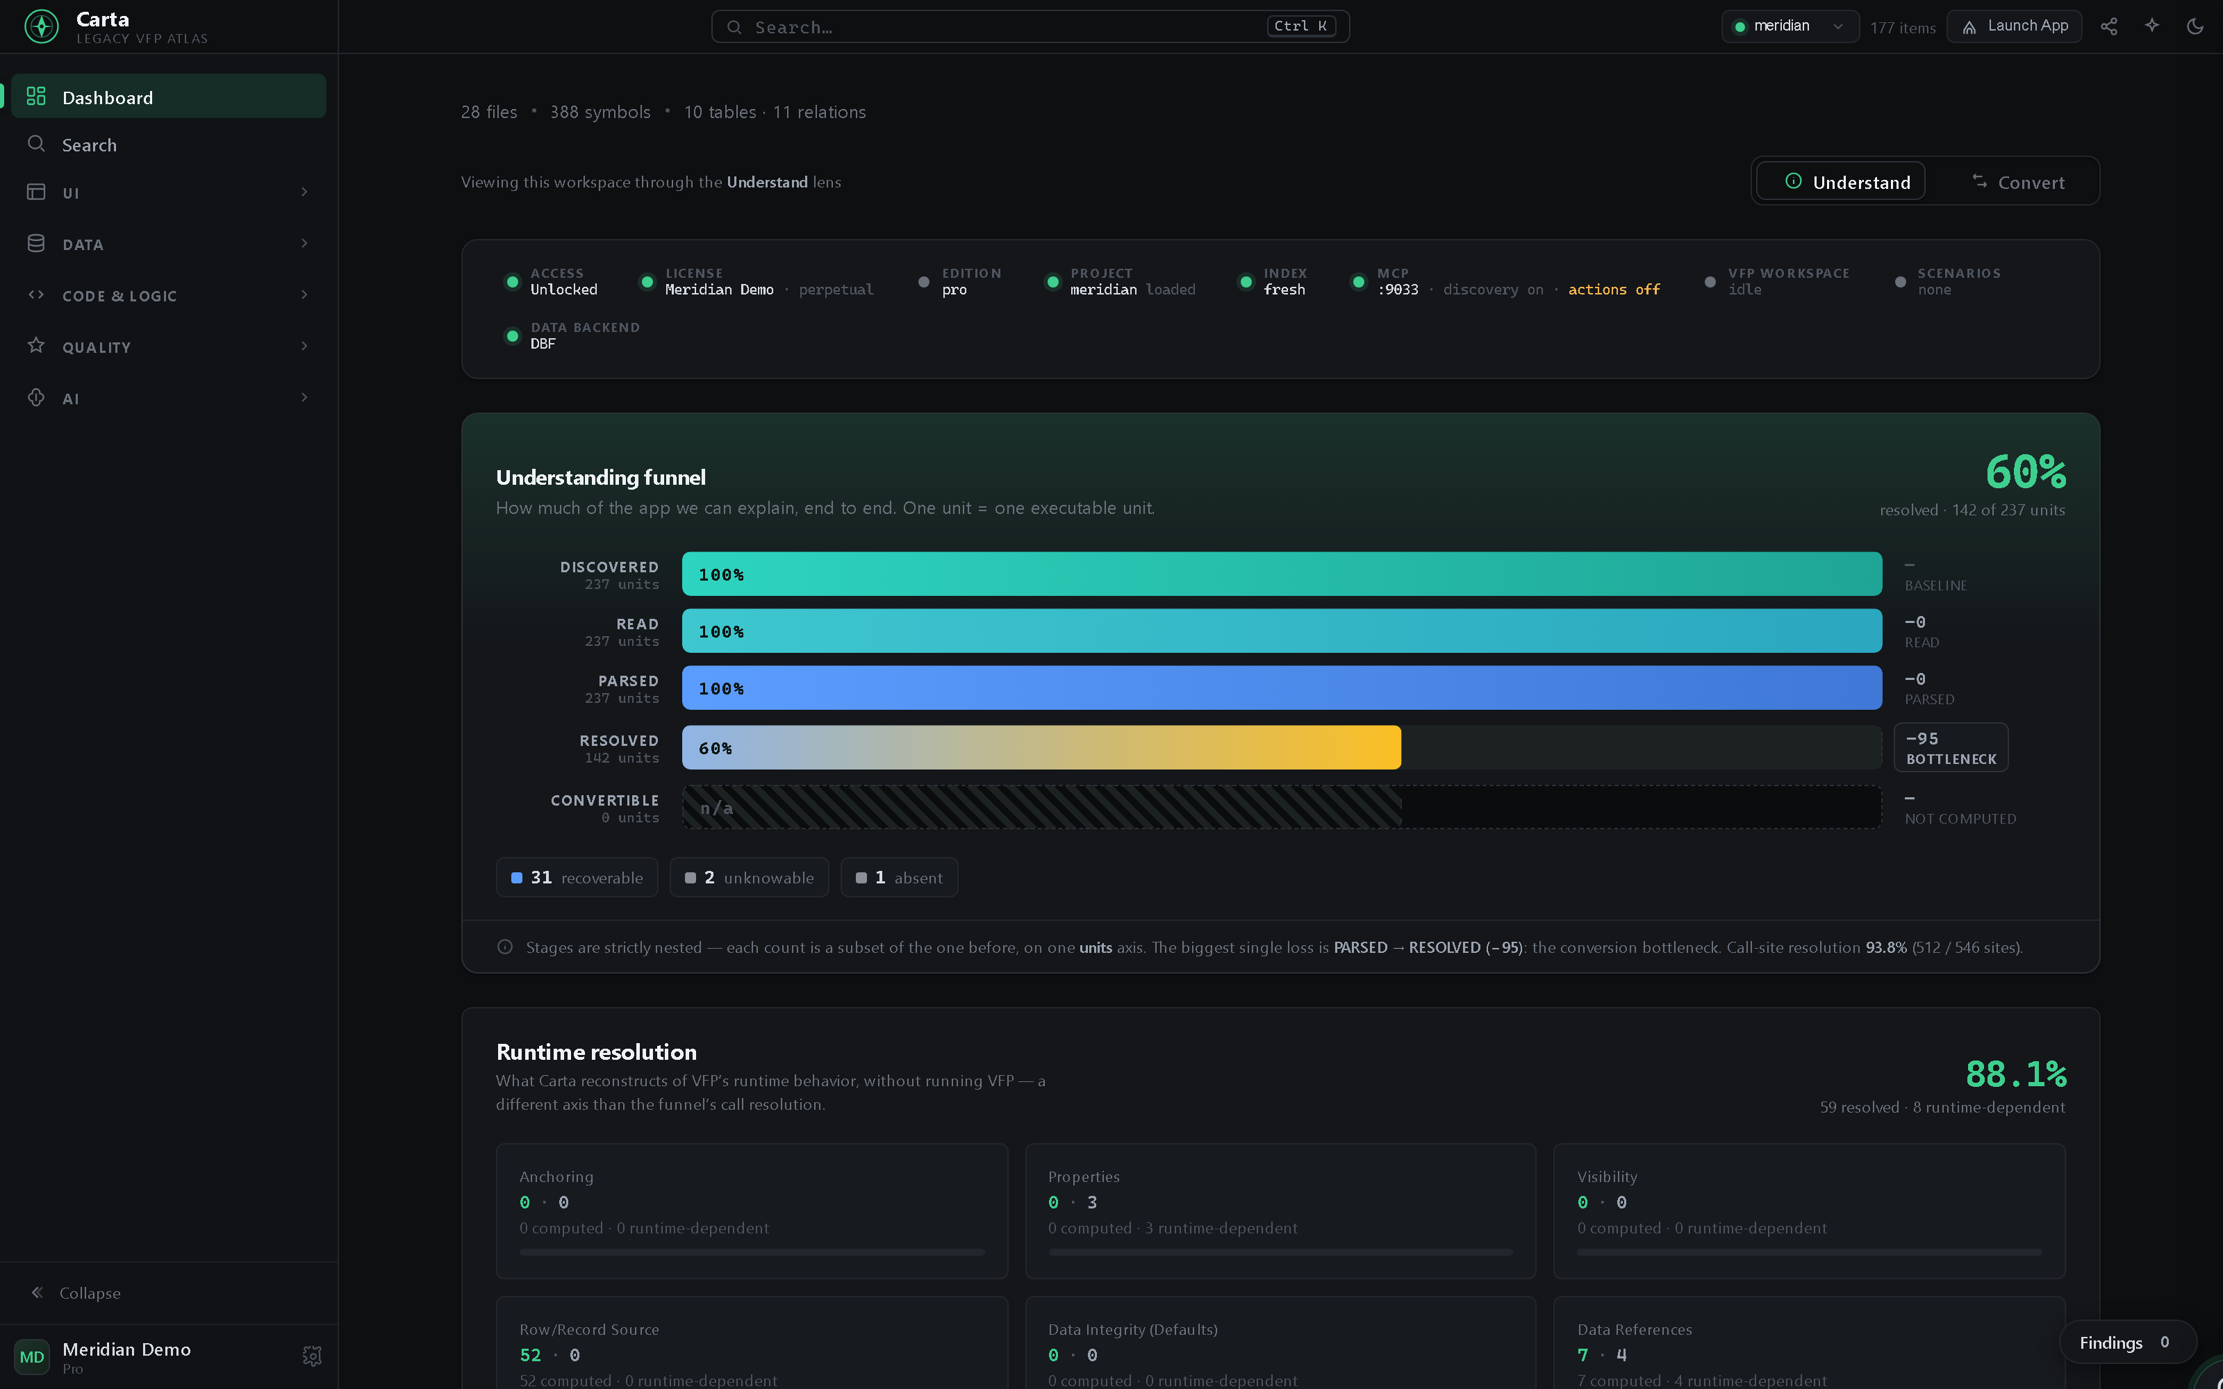Click the '177 items' text

1903,28
